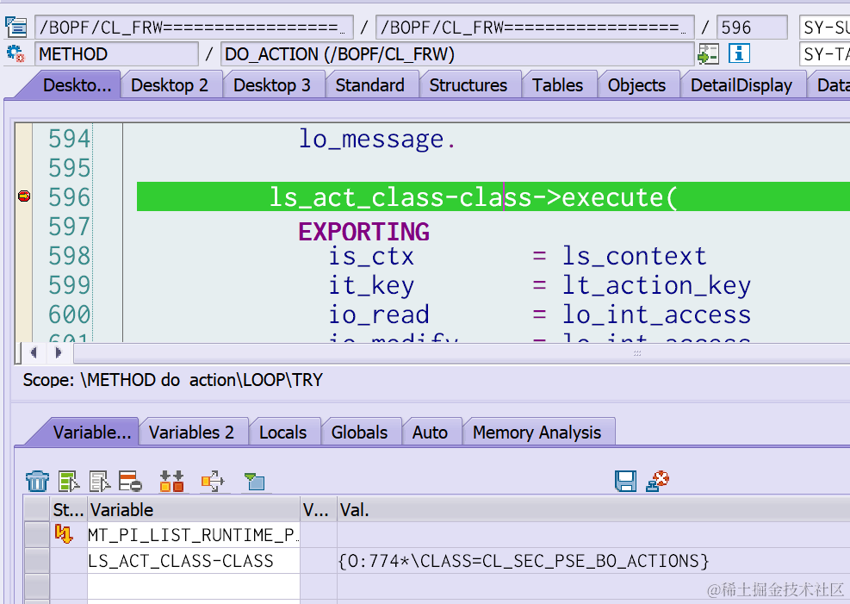Viewport: 850px width, 604px height.
Task: Open the Standard tab
Action: click(369, 85)
